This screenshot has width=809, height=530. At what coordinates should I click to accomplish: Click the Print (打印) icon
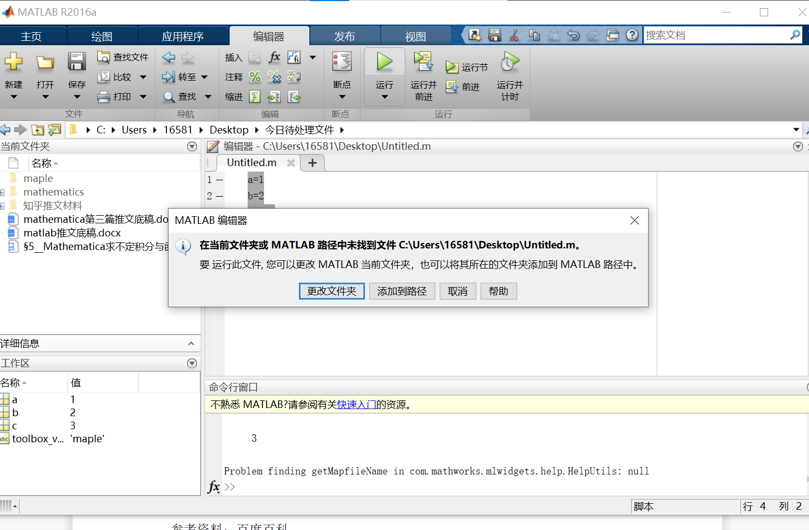[x=103, y=97]
